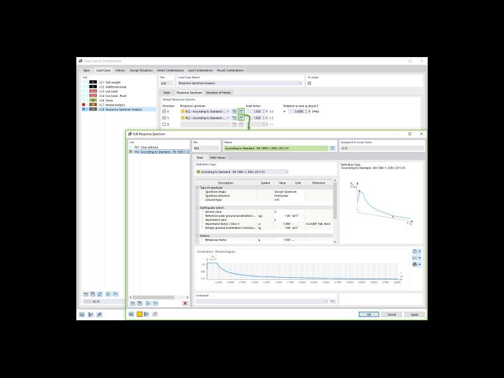Screen dimensions: 504x378
Task: Click second footer icon in Load Cases window
Action: pyautogui.click(x=91, y=315)
